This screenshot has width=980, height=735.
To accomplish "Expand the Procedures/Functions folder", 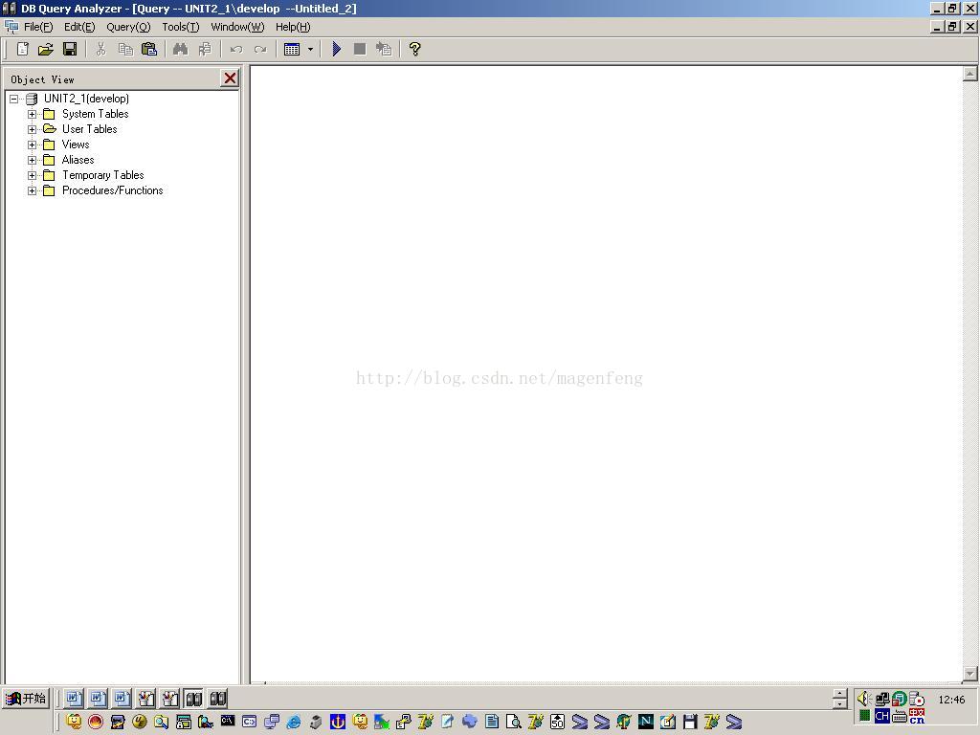I will pos(32,190).
